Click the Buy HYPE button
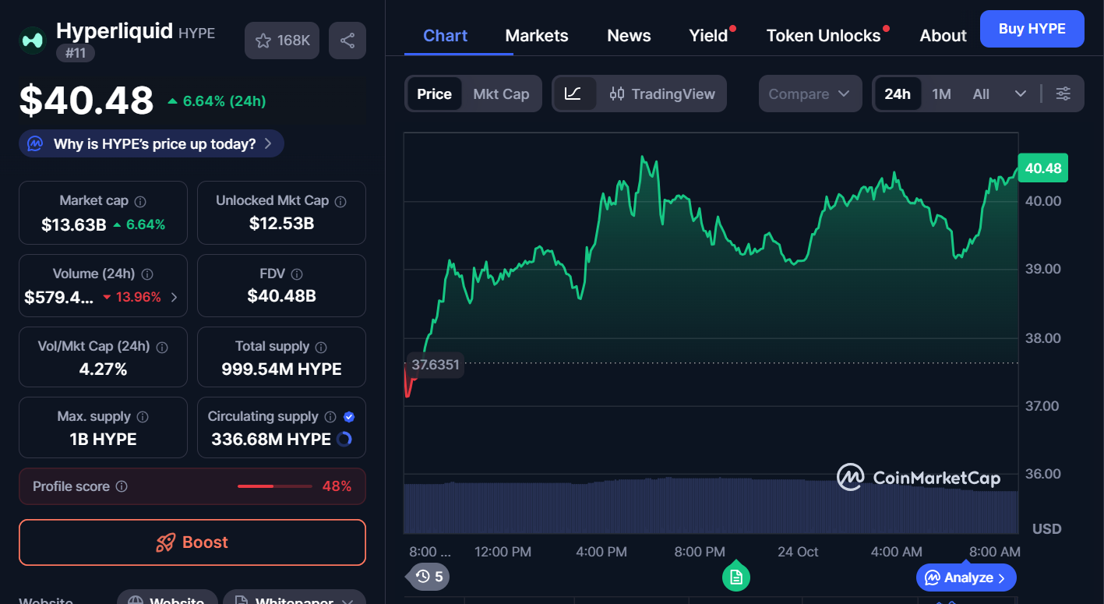Image resolution: width=1104 pixels, height=604 pixels. [1032, 29]
